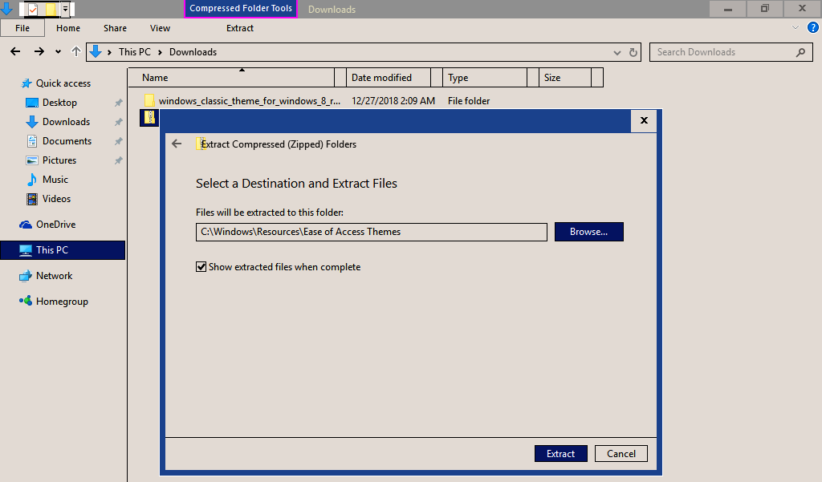
Task: Expand the address bar history dropdown
Action: (617, 52)
